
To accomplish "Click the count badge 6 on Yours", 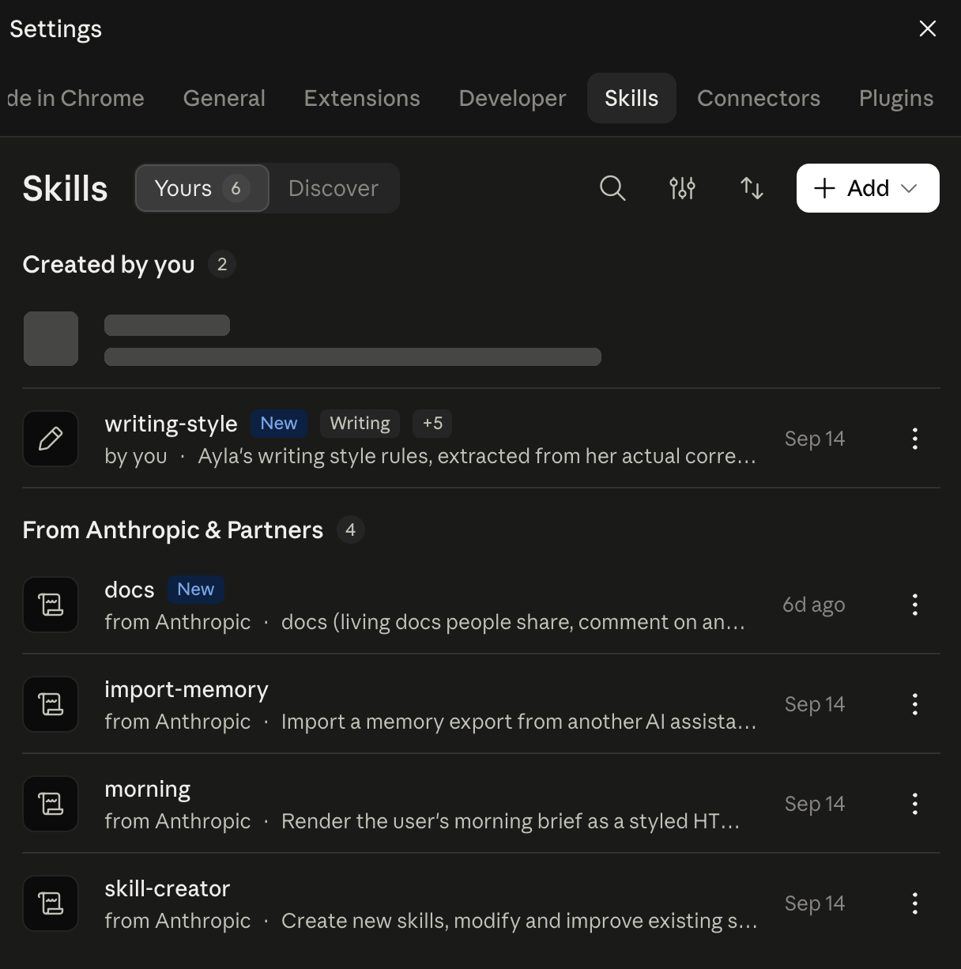I will [236, 188].
